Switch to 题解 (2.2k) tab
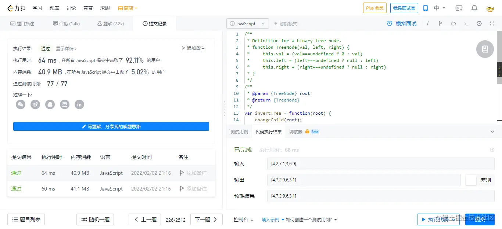This screenshot has height=229, width=502. point(111,23)
